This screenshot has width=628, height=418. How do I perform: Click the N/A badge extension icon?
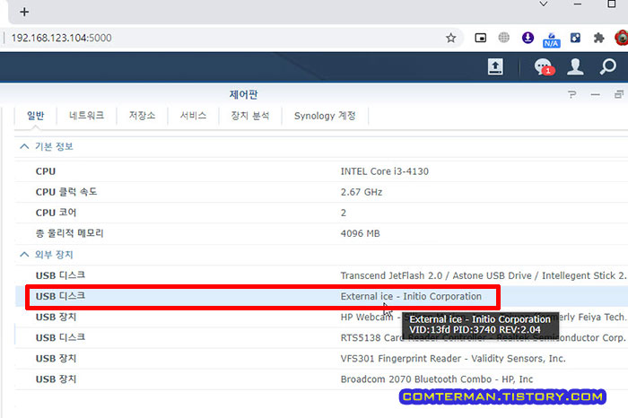551,40
